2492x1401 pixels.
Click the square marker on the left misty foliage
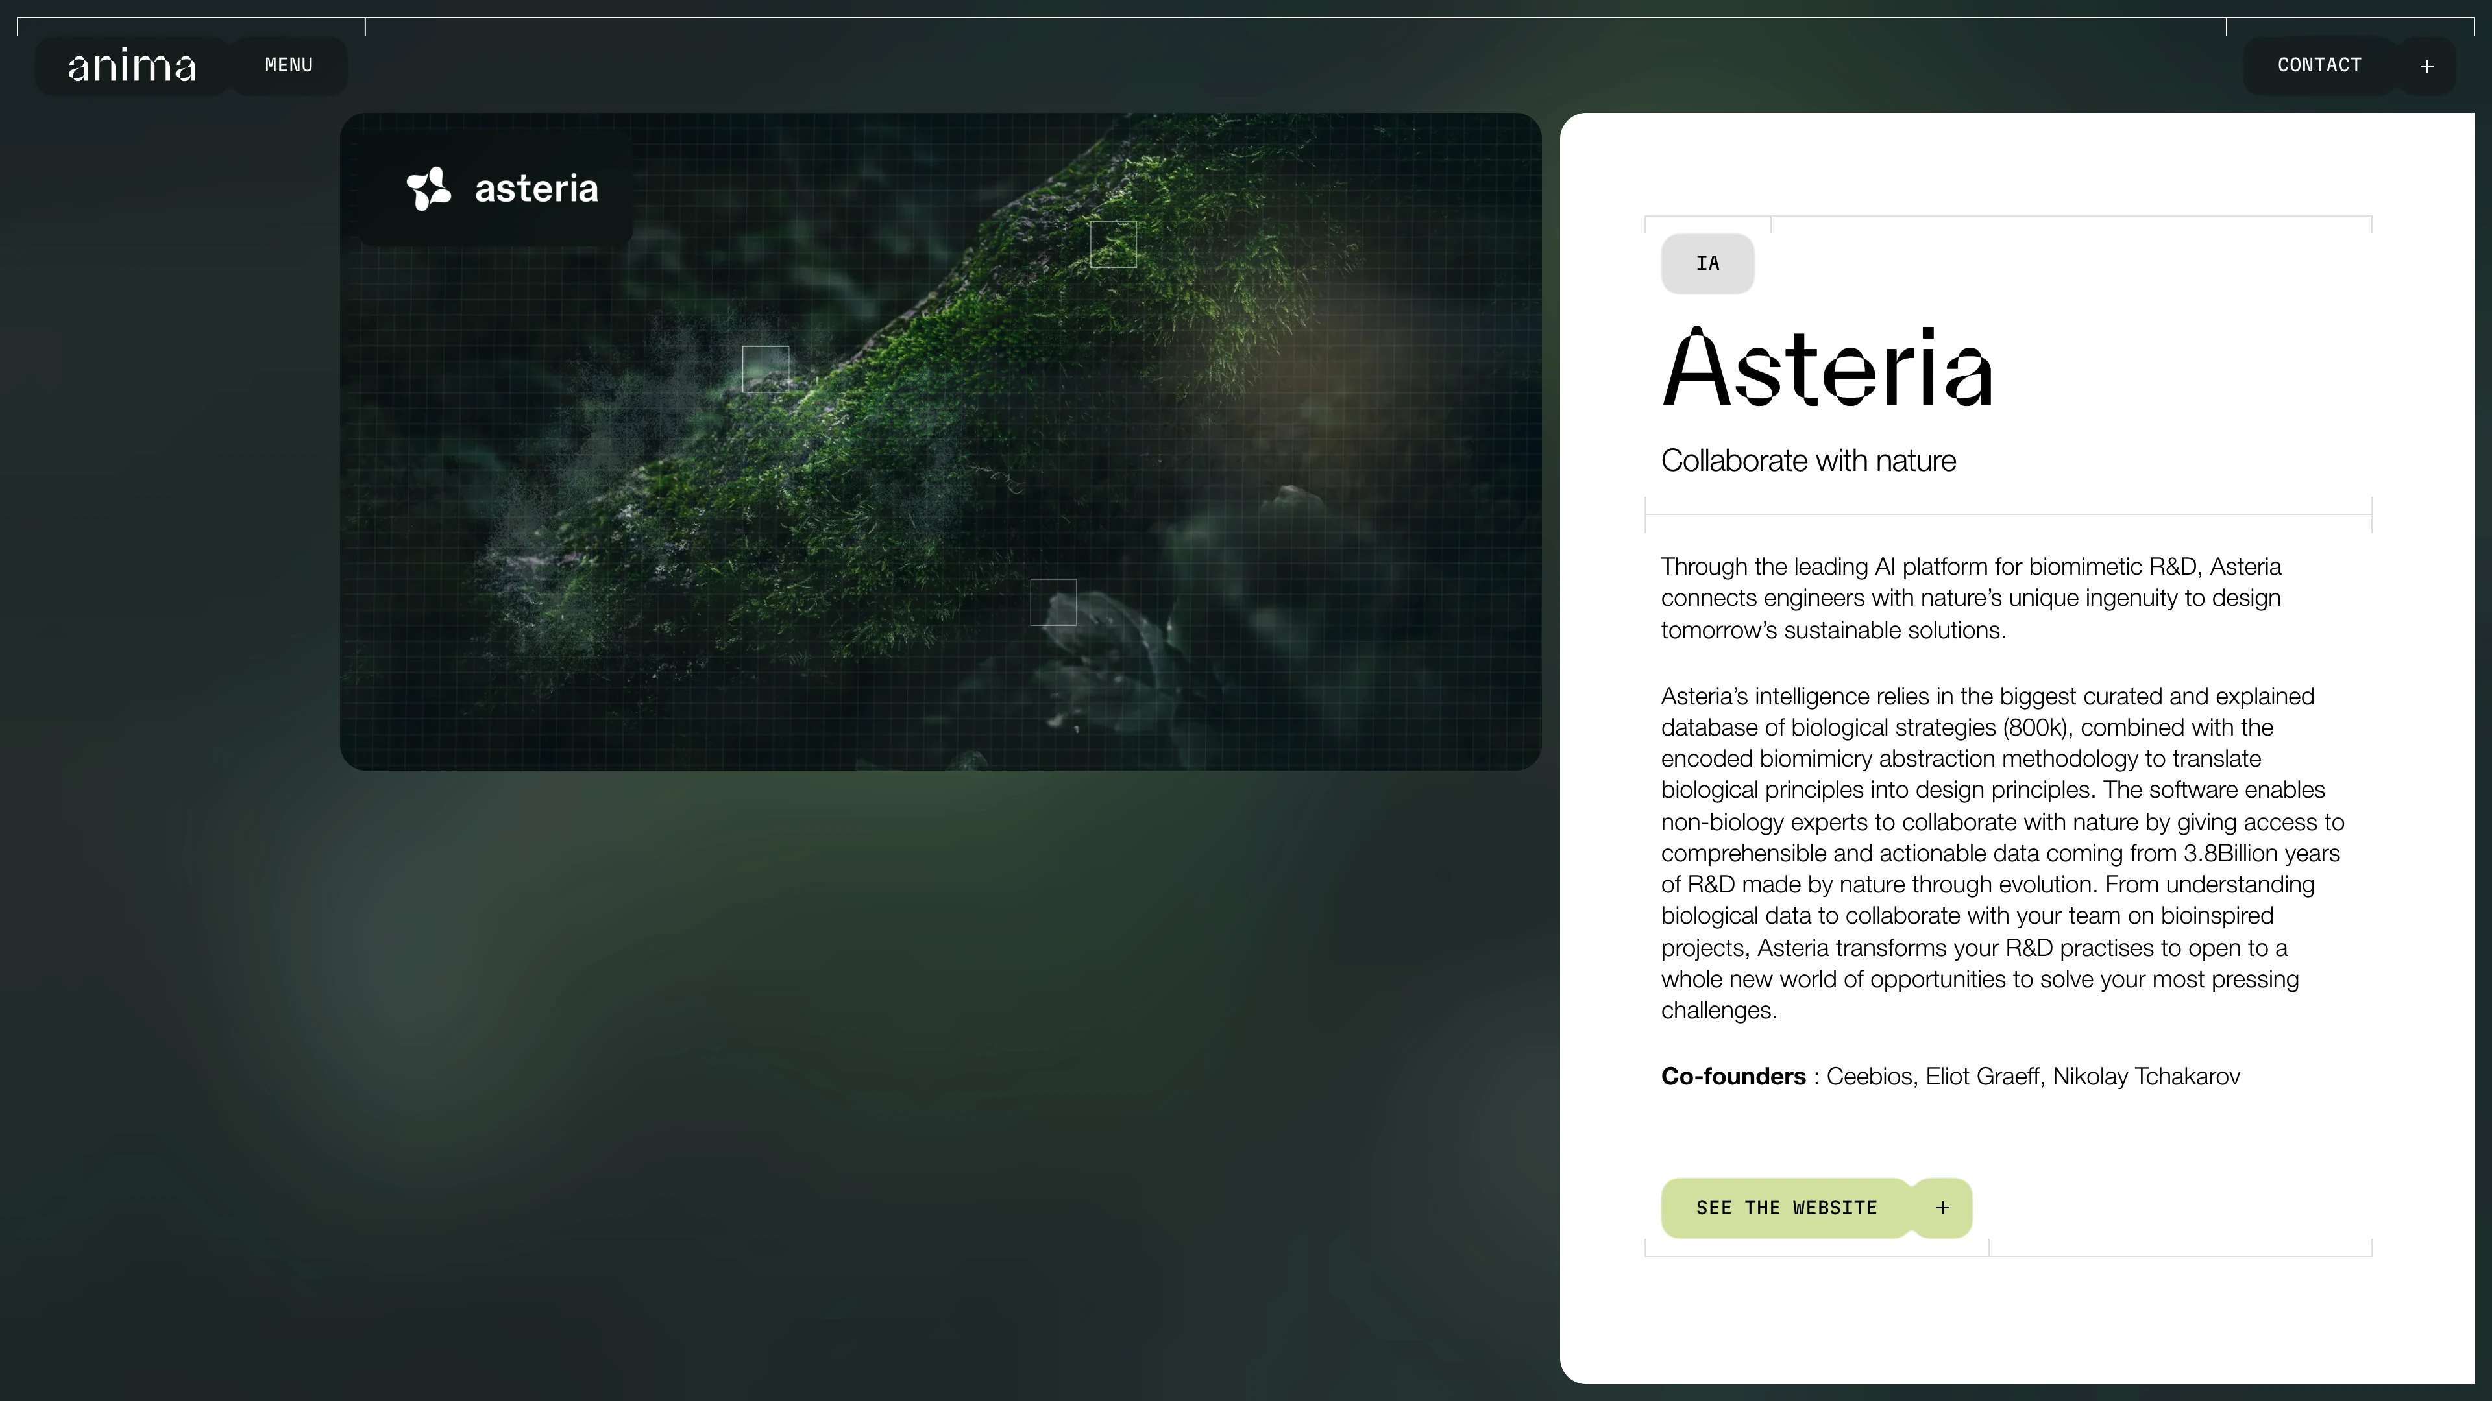click(x=765, y=369)
